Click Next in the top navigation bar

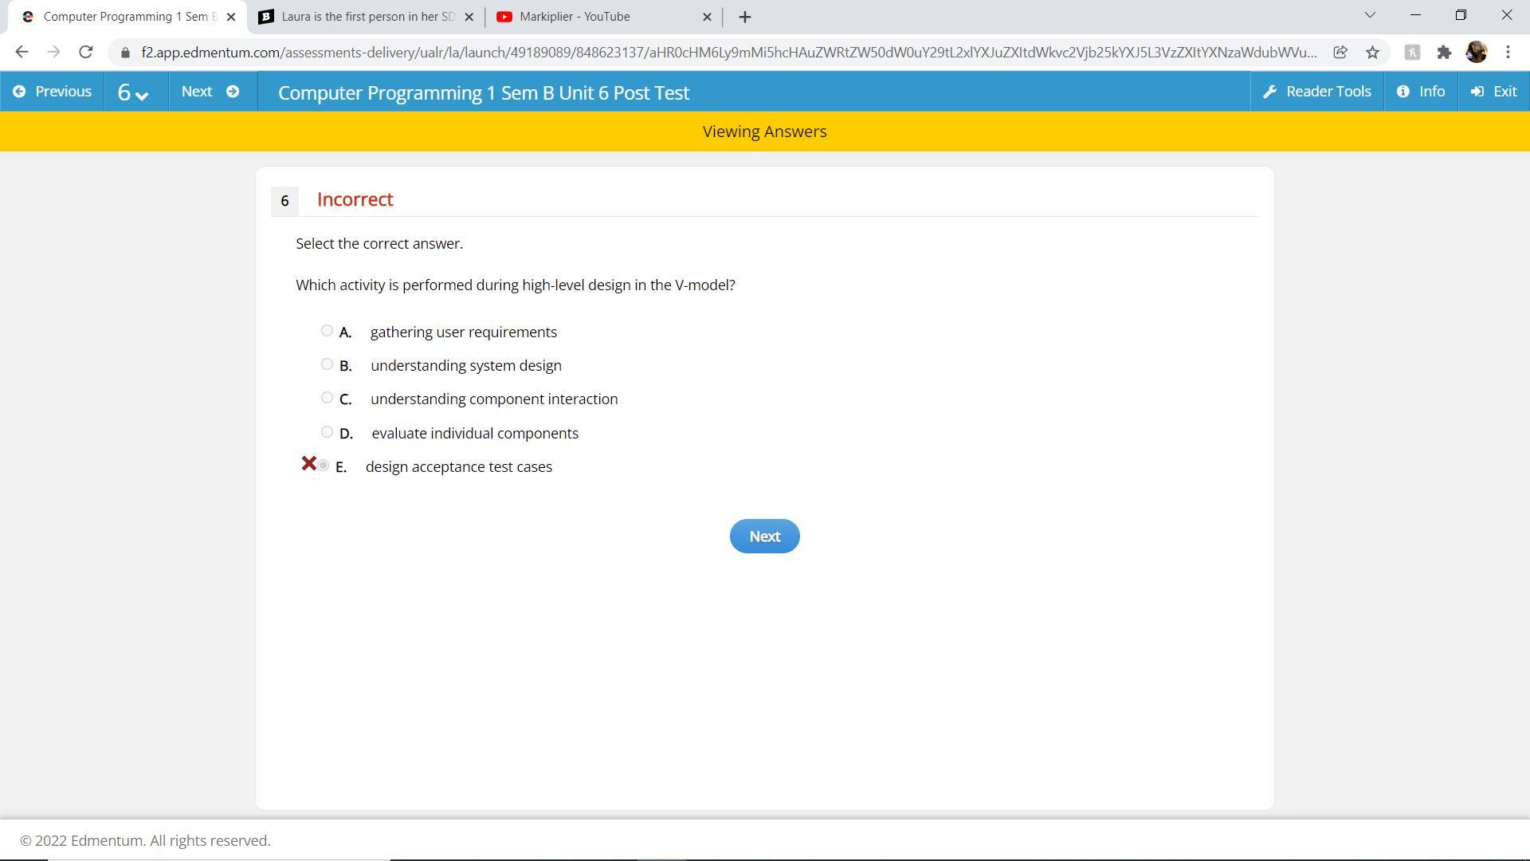[x=210, y=92]
